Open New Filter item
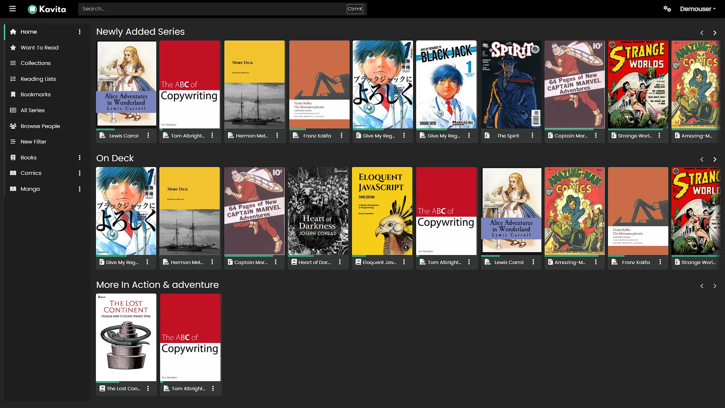This screenshot has height=408, width=725. tap(34, 142)
